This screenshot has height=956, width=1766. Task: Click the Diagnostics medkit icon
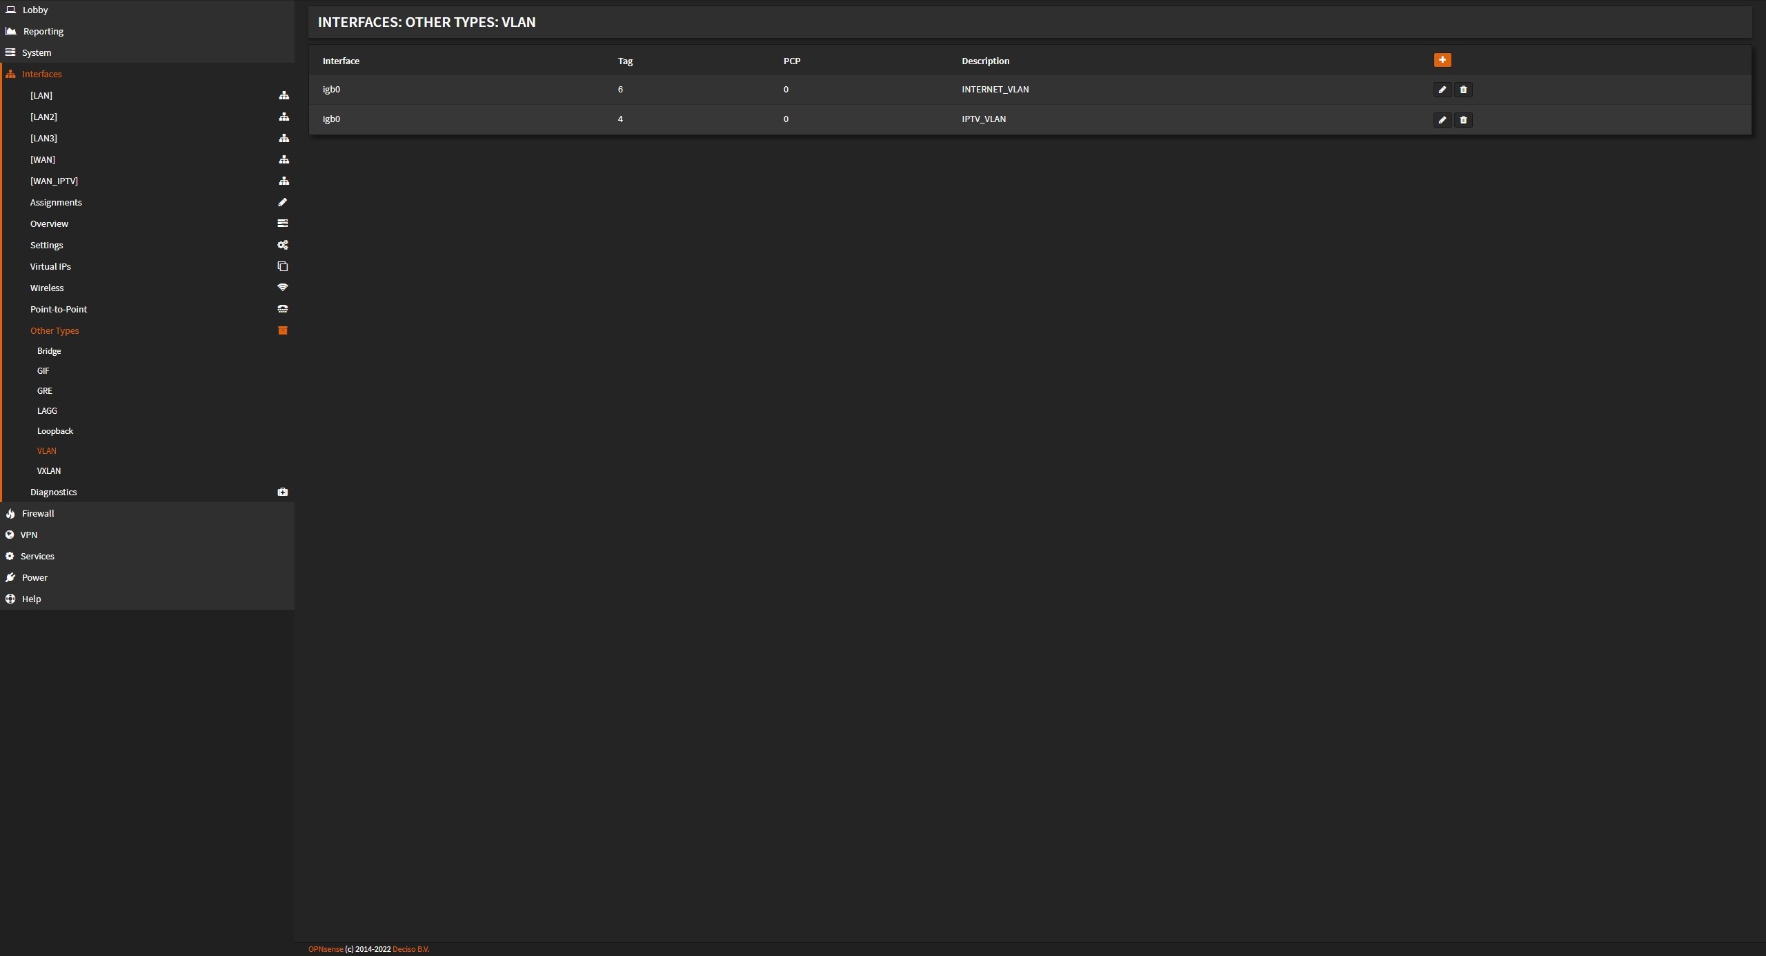282,492
